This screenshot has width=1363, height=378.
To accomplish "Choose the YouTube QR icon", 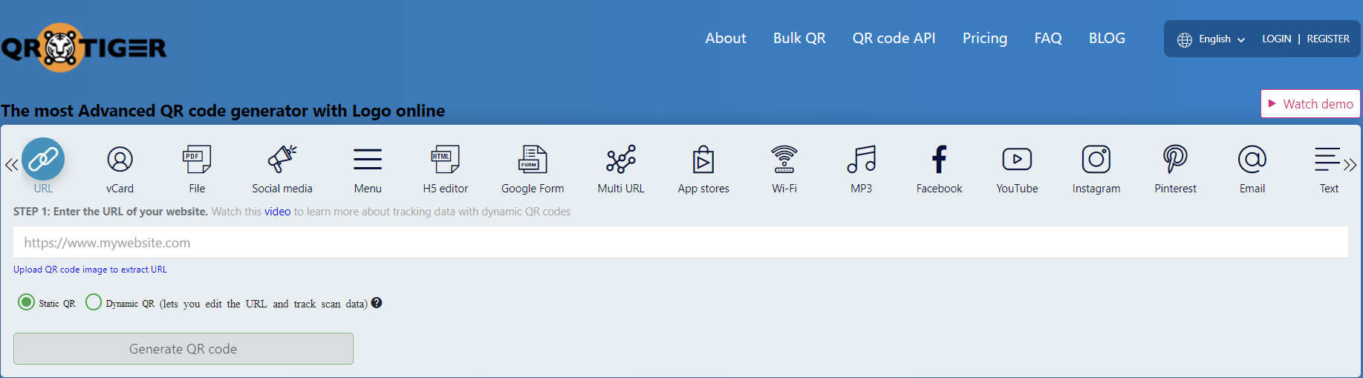I will click(x=1017, y=159).
